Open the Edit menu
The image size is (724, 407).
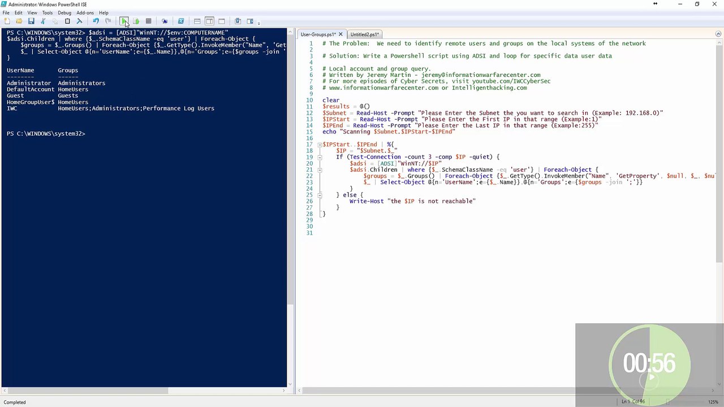tap(19, 12)
